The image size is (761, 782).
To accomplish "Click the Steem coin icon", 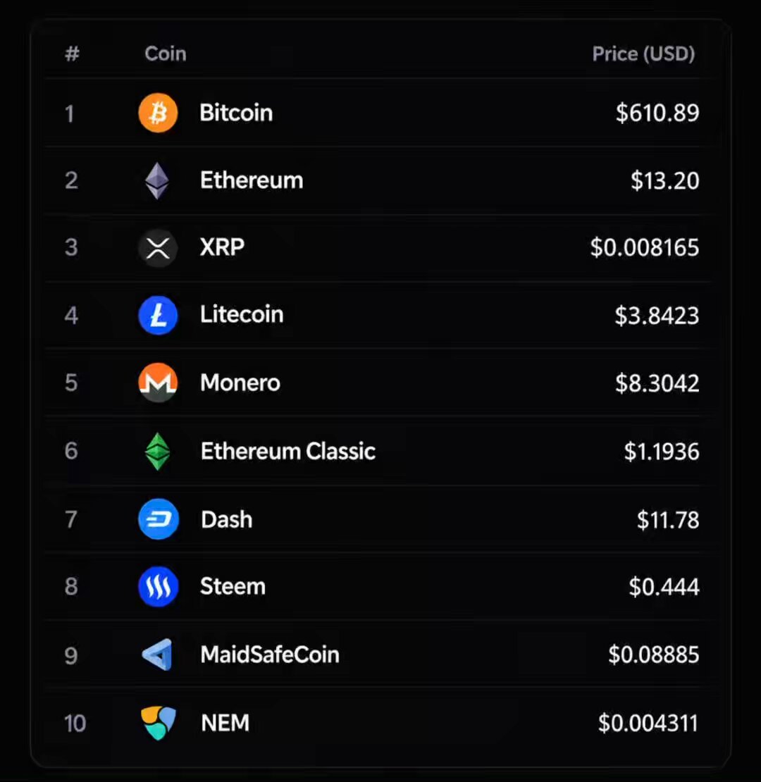I will pos(158,586).
